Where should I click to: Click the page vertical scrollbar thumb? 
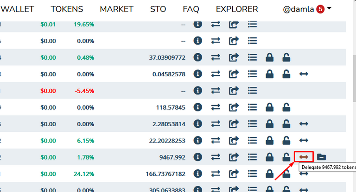(354, 78)
